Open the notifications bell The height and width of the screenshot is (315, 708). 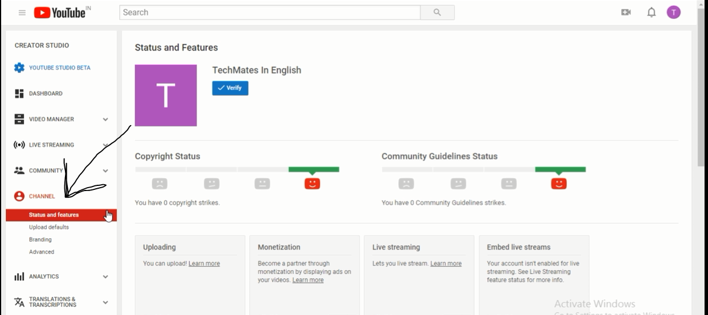[x=651, y=12]
